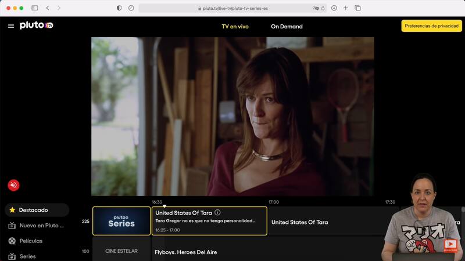The height and width of the screenshot is (261, 465).
Task: Select the Cine Estelar channel tile
Action: coord(121,251)
